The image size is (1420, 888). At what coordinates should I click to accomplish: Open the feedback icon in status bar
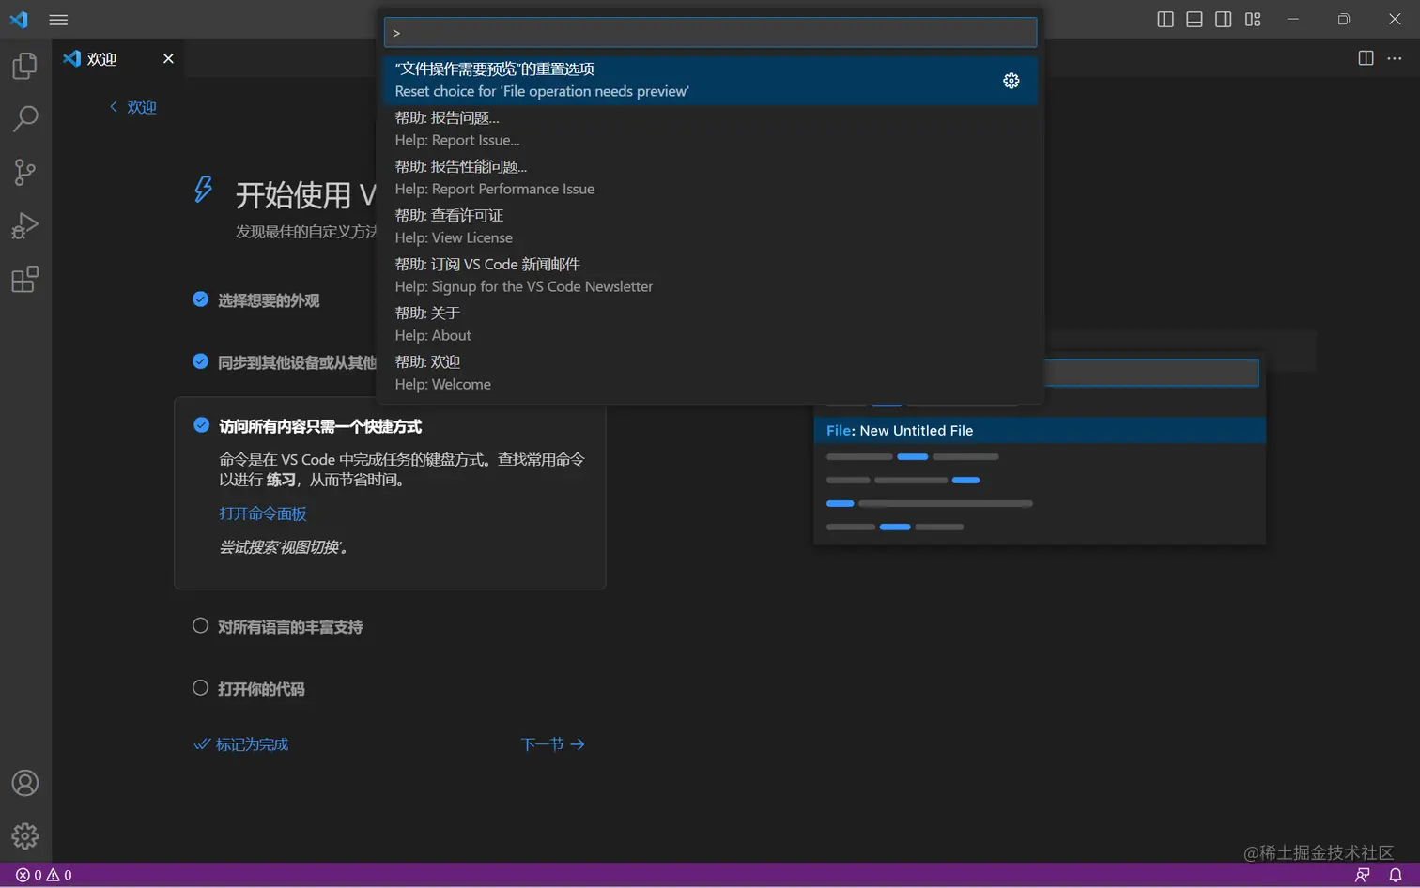coord(1363,875)
